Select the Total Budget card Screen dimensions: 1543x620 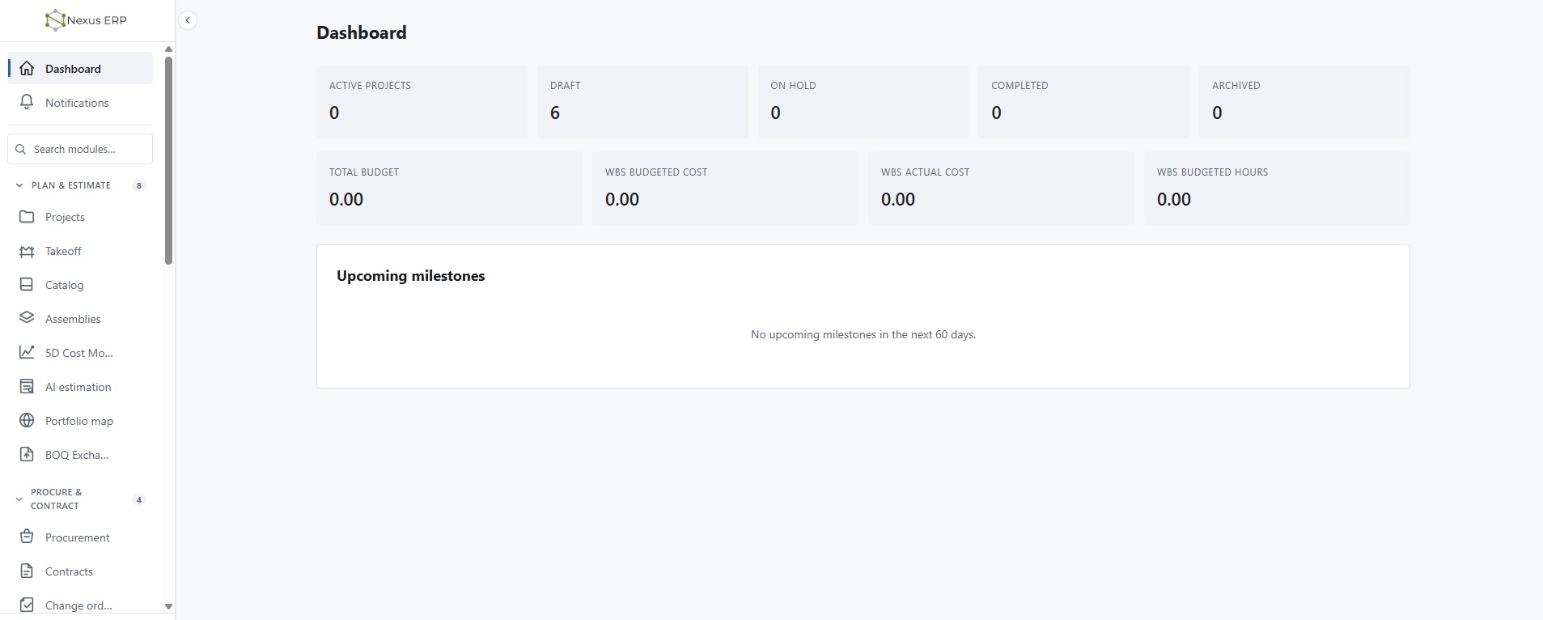click(x=449, y=188)
